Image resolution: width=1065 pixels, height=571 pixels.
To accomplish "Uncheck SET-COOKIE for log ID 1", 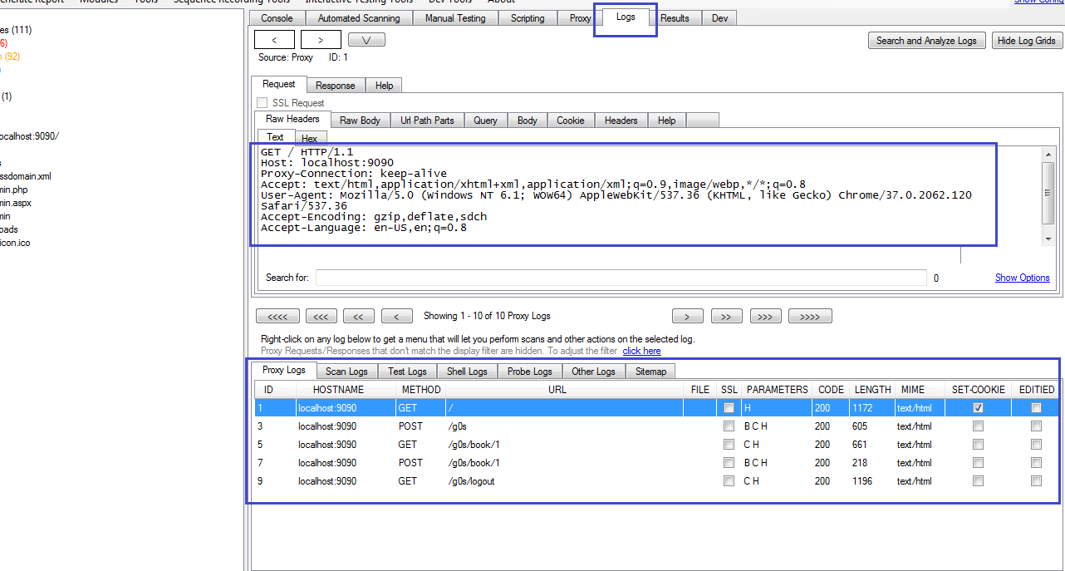I will pyautogui.click(x=978, y=407).
